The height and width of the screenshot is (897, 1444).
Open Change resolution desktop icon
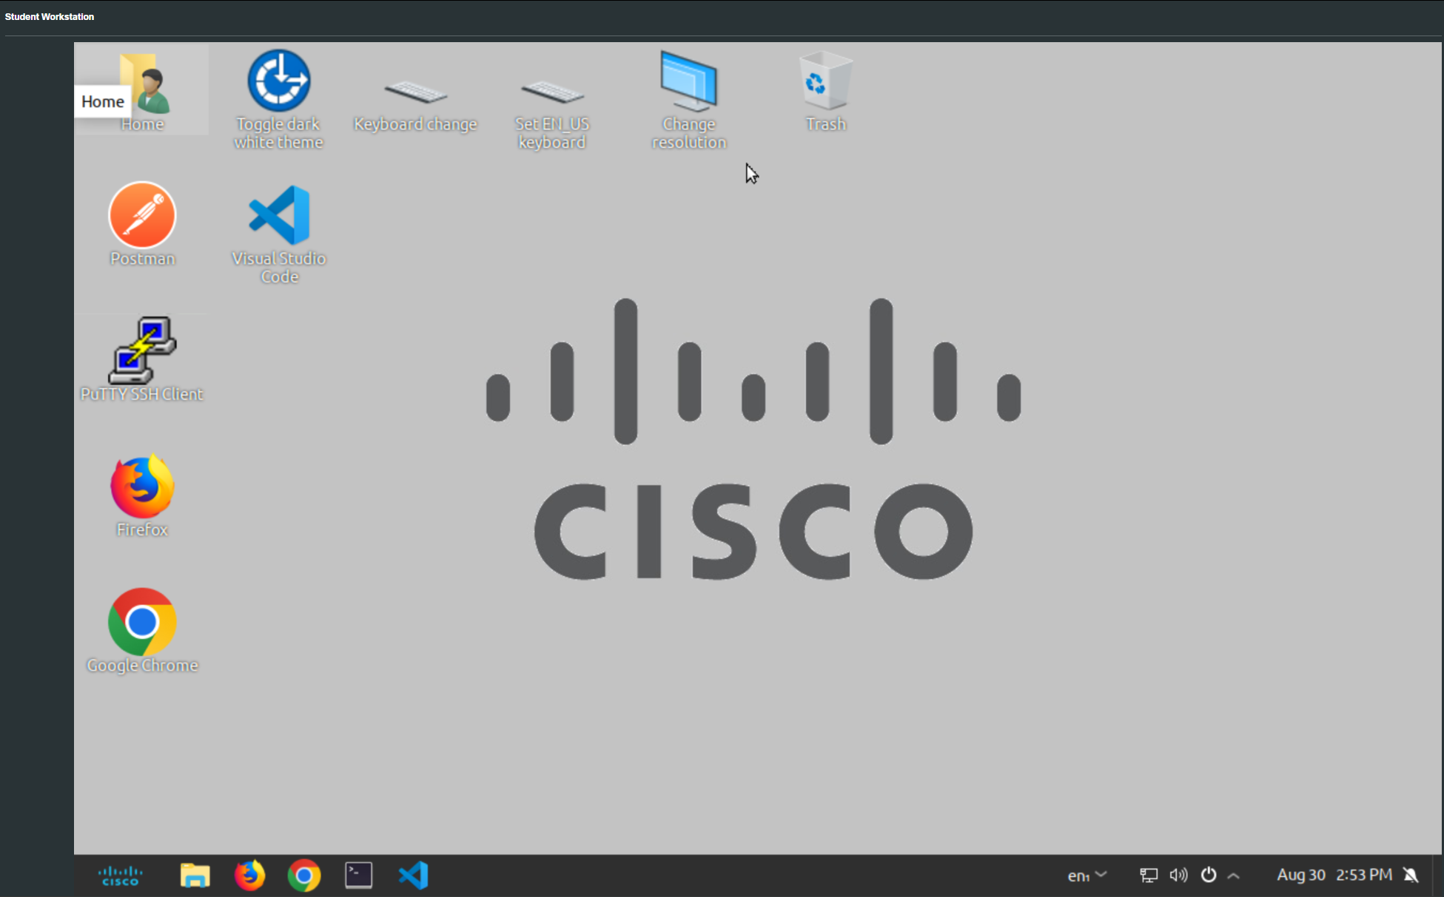(x=689, y=99)
